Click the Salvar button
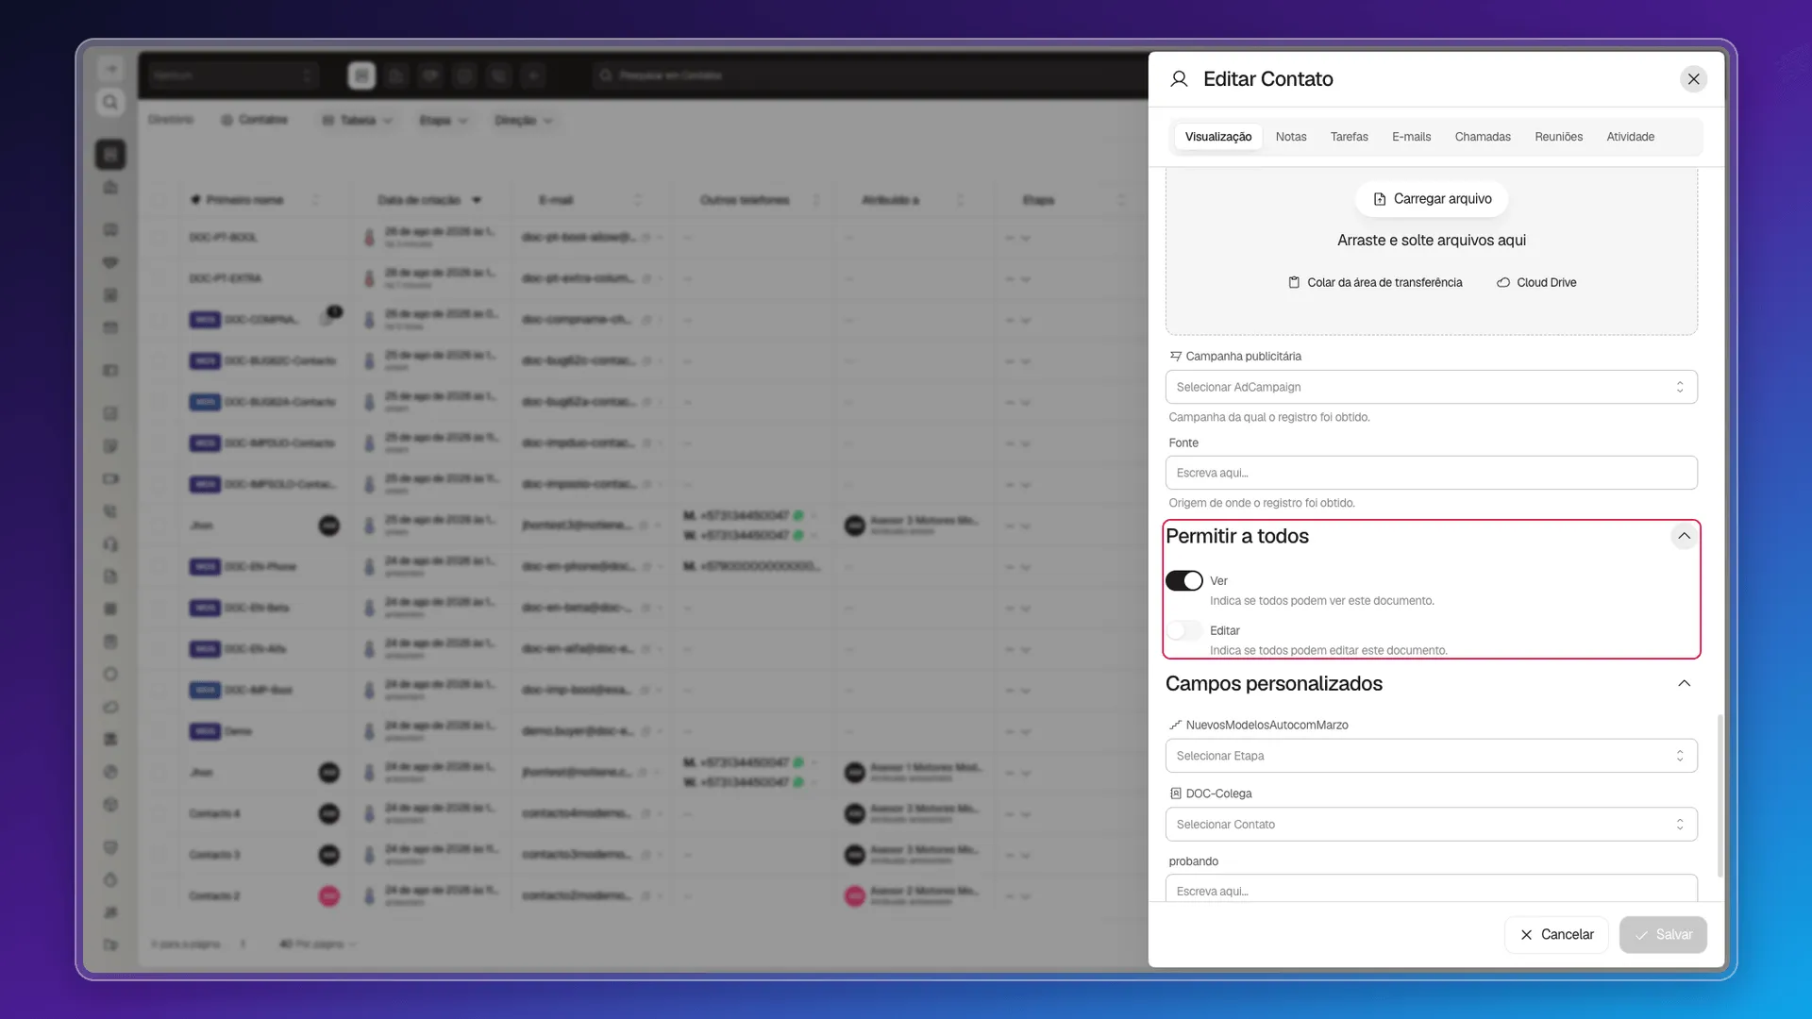Screen dimensions: 1812x1019 click(1663, 935)
